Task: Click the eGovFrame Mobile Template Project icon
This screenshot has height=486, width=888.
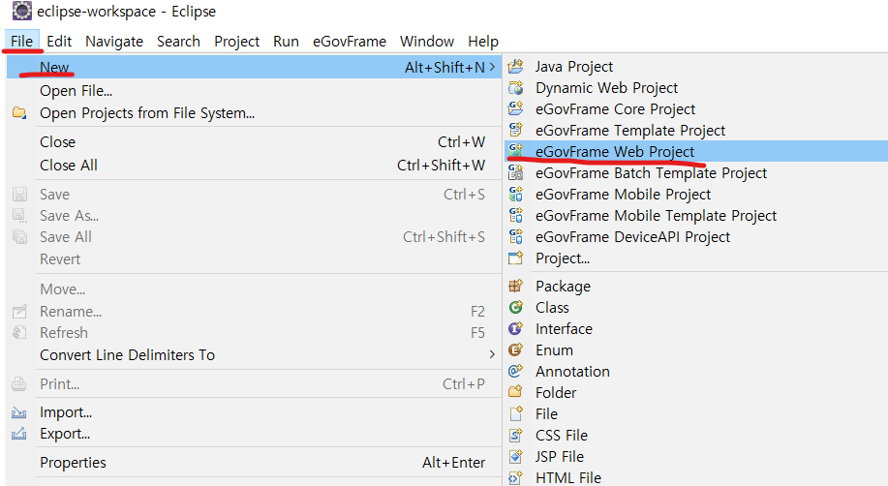Action: [515, 215]
